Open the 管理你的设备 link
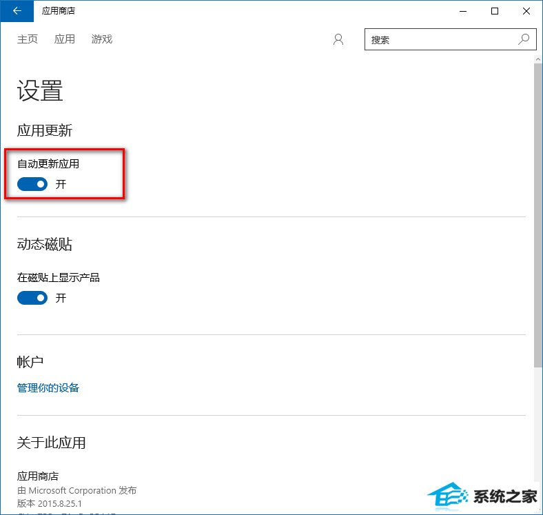 [x=48, y=387]
